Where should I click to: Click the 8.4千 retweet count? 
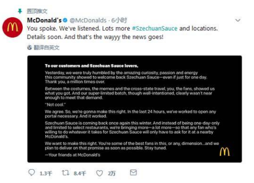pyautogui.click(x=80, y=173)
